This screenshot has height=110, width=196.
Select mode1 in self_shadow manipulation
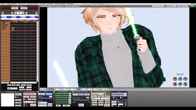coord(81,94)
